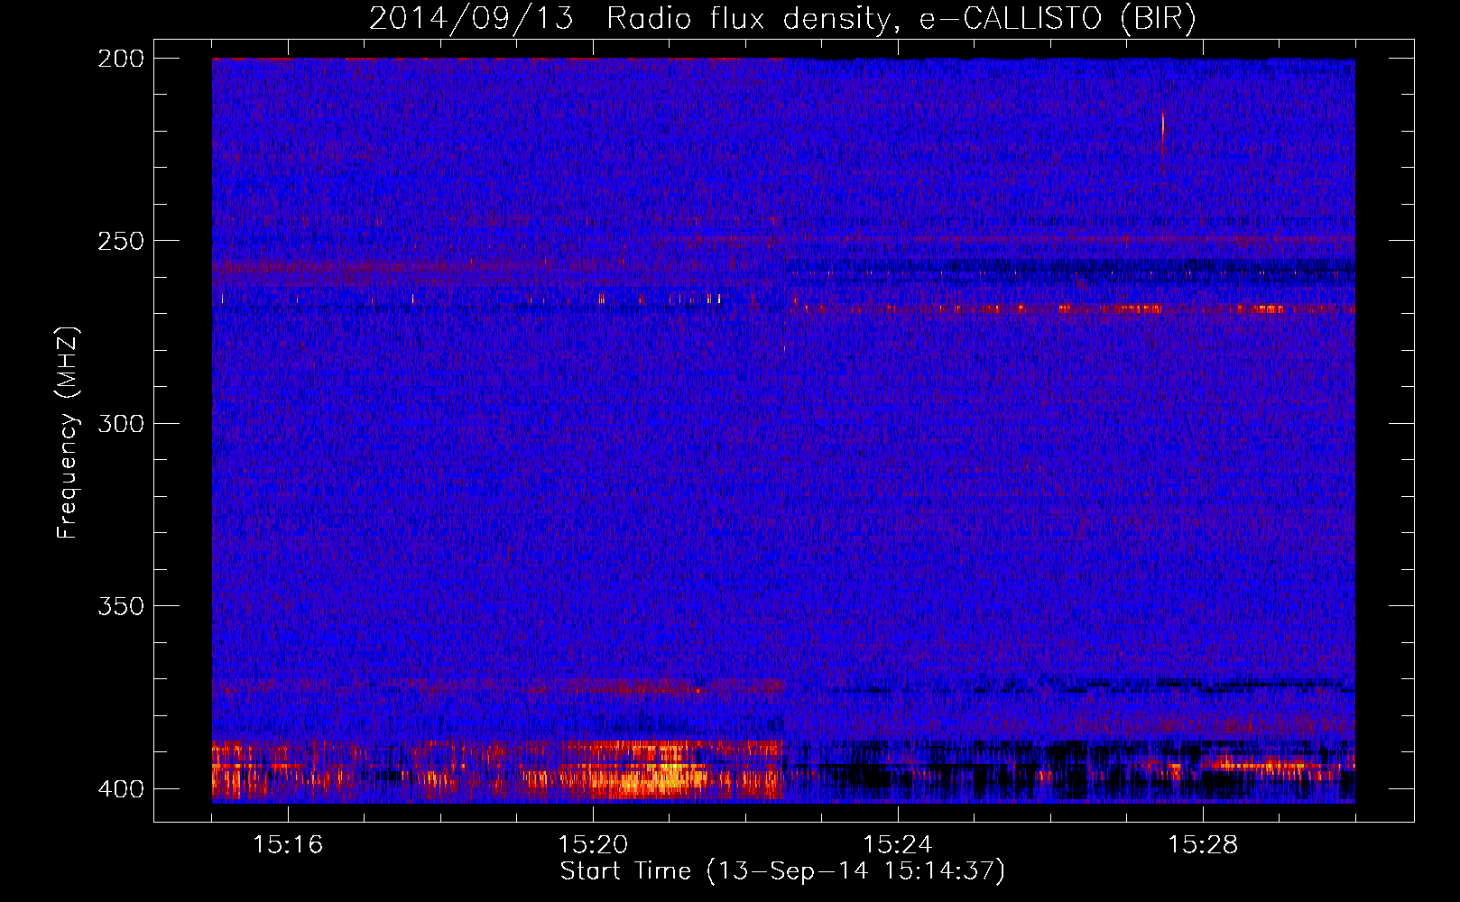The width and height of the screenshot is (1460, 902).
Task: Click the 15:24 time tick label
Action: (x=898, y=845)
